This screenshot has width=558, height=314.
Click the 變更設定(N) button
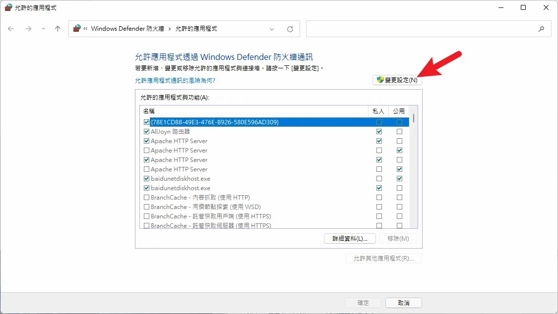(x=397, y=80)
